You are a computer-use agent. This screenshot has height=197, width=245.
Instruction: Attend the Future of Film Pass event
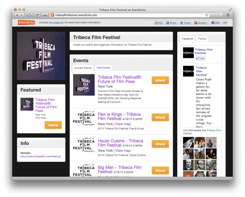click(x=160, y=80)
